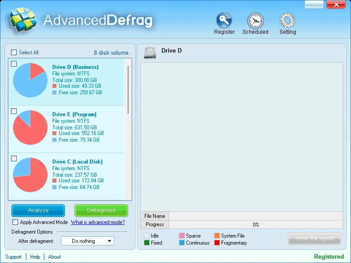Screen dimensions: 351x263
Task: Click the empty Drive D cluster map
Action: click(242, 137)
